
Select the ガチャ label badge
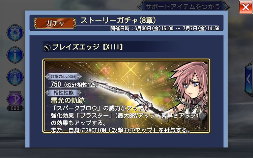[55, 23]
